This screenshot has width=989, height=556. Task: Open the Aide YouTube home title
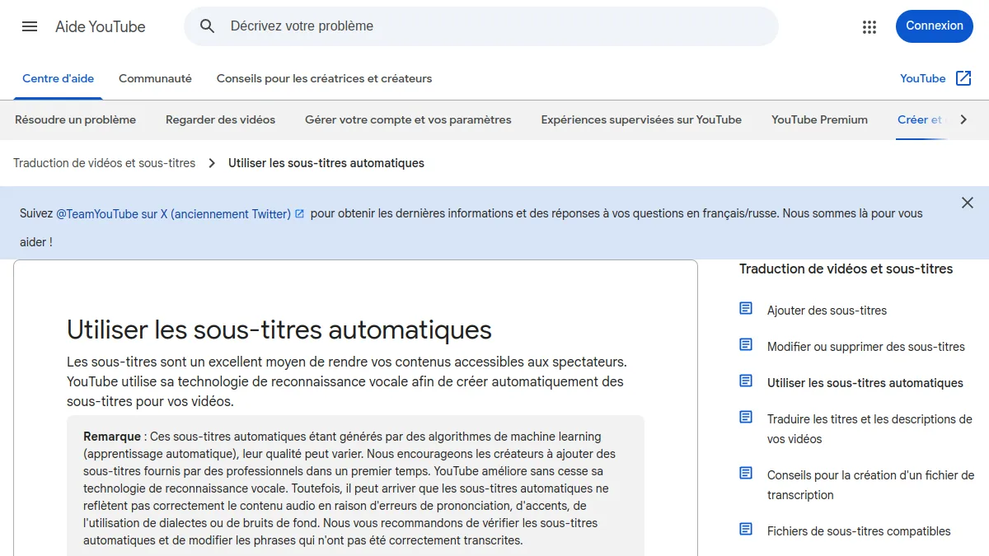click(x=101, y=26)
